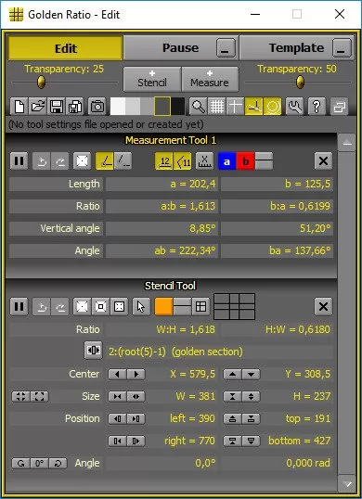Click the fit-to-screen icon in Measurement Tool 1
Image resolution: width=362 pixels, height=499 pixels.
point(82,161)
